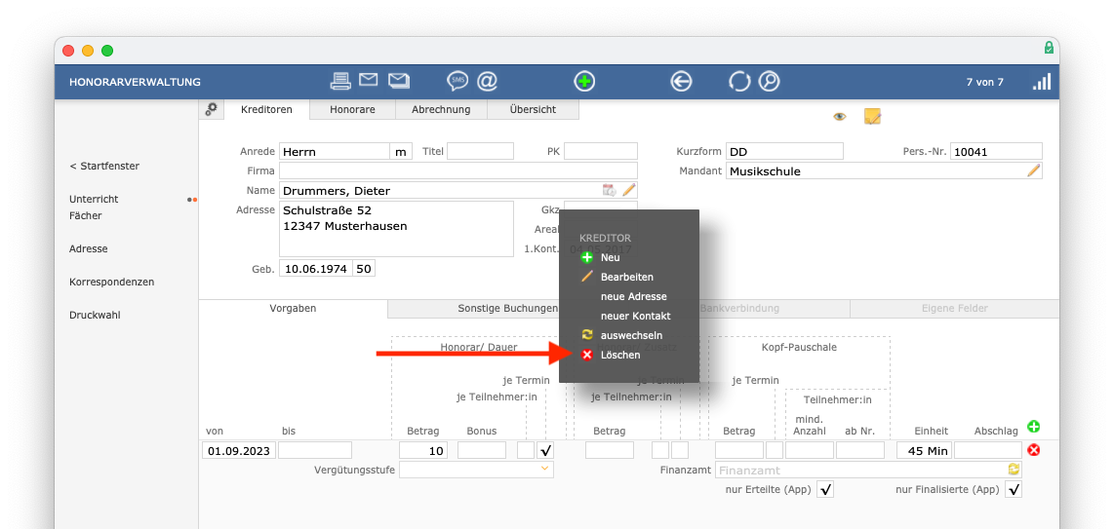Open Fächer in the sidebar
The height and width of the screenshot is (529, 1114).
click(x=85, y=215)
